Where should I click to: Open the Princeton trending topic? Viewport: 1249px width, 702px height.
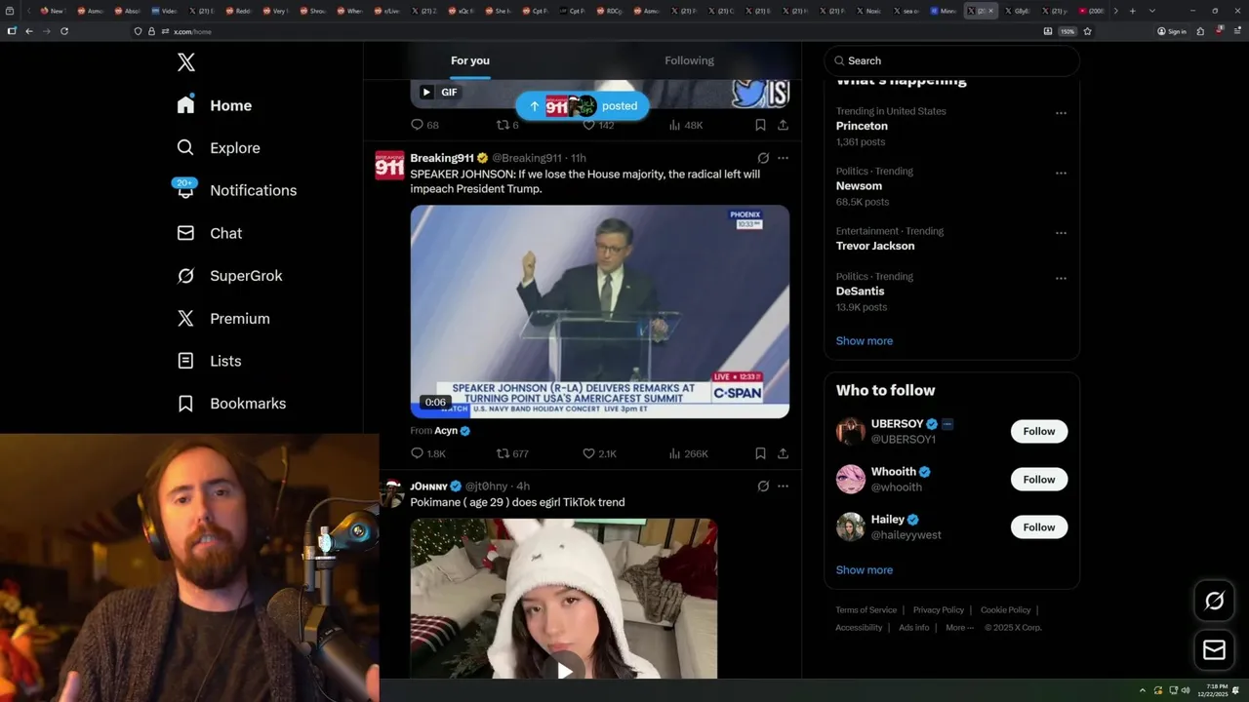click(x=862, y=126)
